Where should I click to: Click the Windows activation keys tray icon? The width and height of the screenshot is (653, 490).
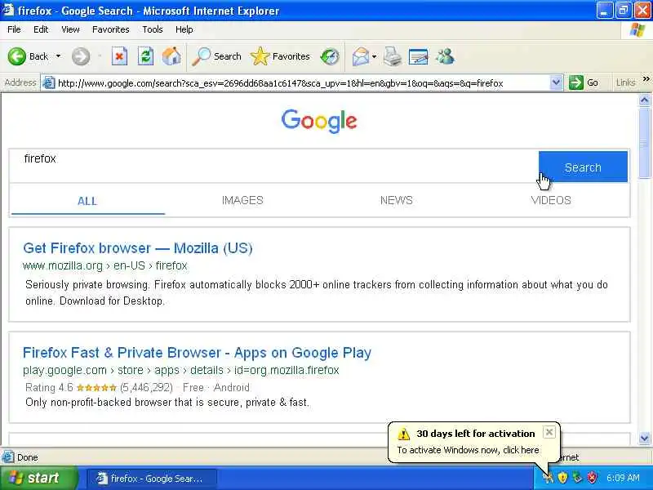tap(548, 478)
